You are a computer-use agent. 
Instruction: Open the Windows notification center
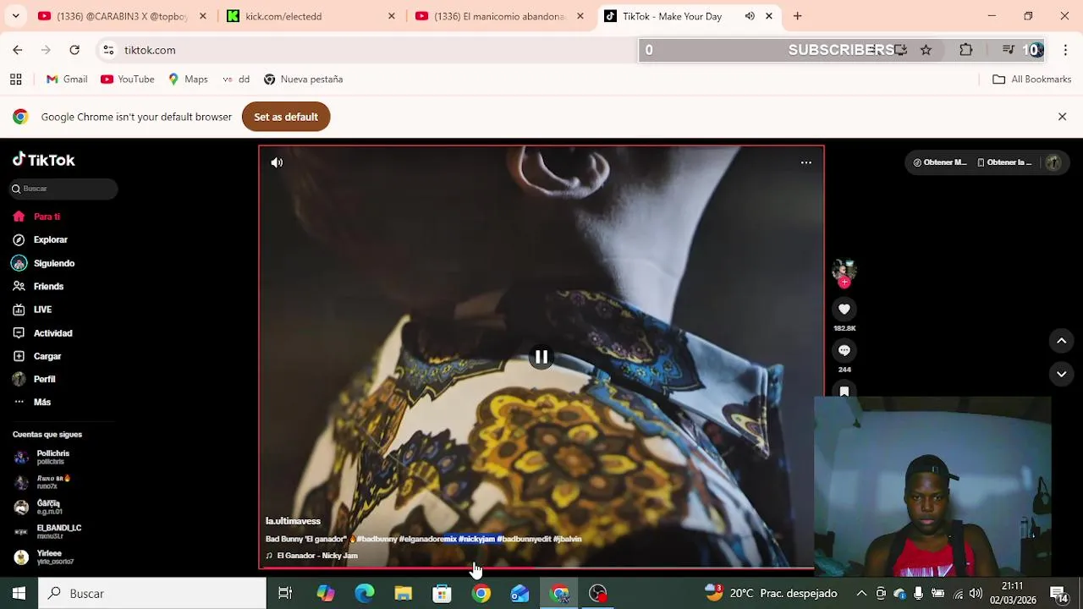click(1058, 594)
